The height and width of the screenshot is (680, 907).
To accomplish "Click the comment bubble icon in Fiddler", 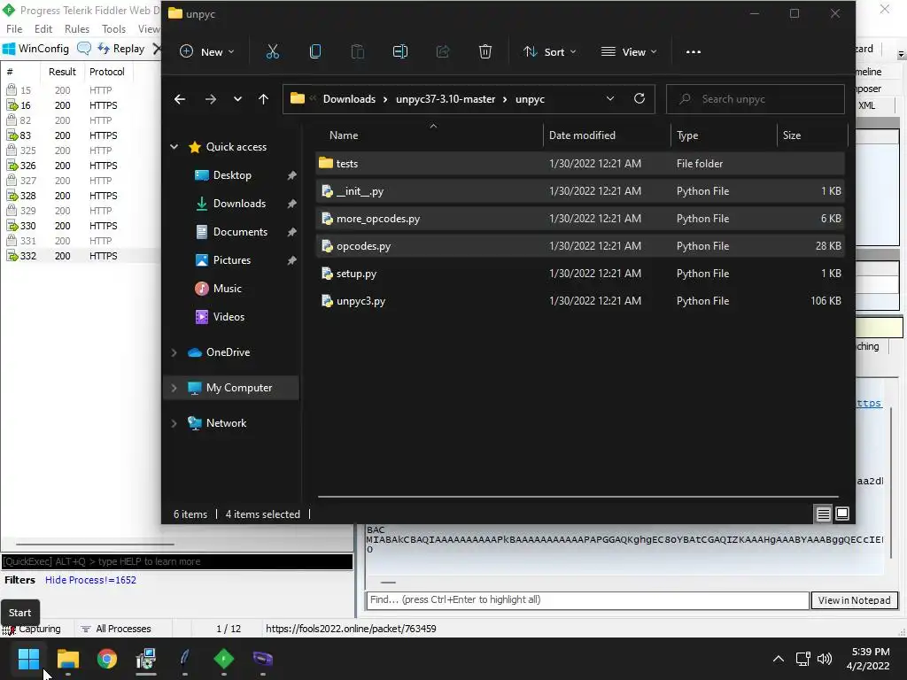I will (x=84, y=49).
